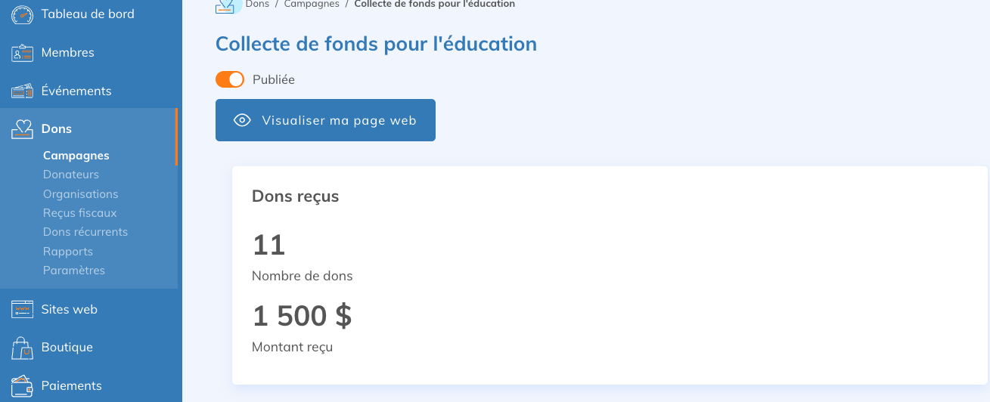The height and width of the screenshot is (402, 990).
Task: Click the Événements ticket icon
Action: pos(23,91)
